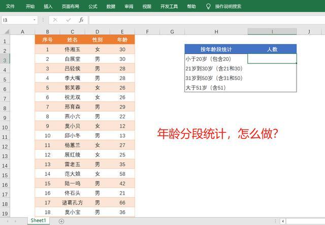Open the 公式 ribbon tab

tap(93, 7)
